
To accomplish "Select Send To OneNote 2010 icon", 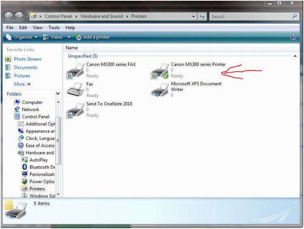I will pyautogui.click(x=75, y=111).
